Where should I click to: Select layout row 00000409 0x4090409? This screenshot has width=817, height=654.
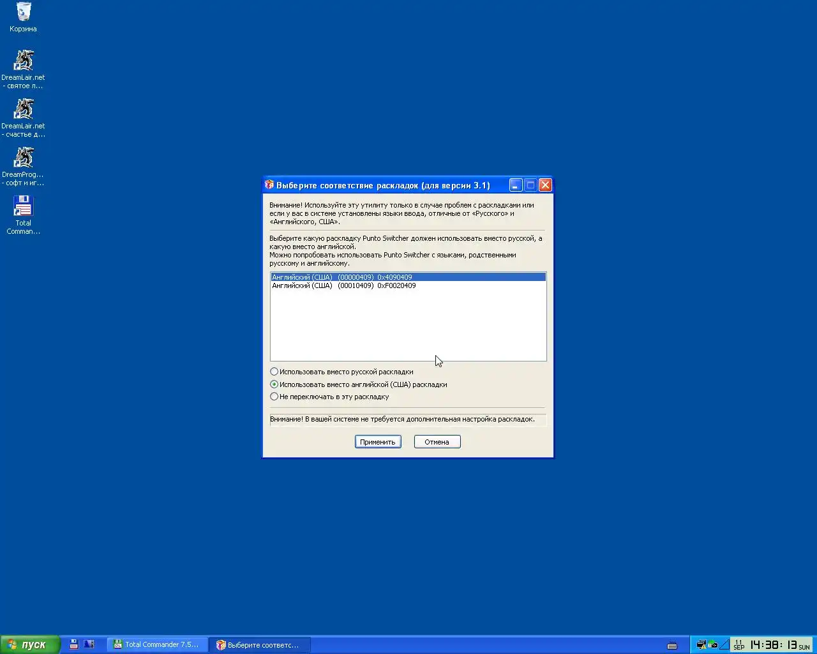pos(408,277)
